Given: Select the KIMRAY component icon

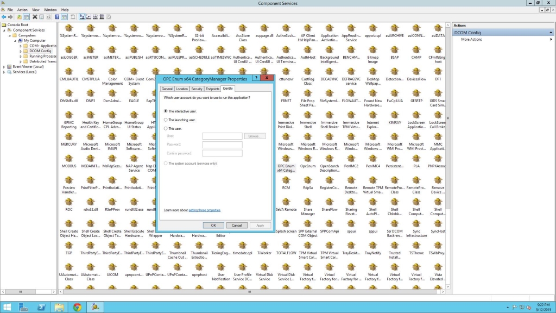Looking at the screenshot, I should click(394, 118).
